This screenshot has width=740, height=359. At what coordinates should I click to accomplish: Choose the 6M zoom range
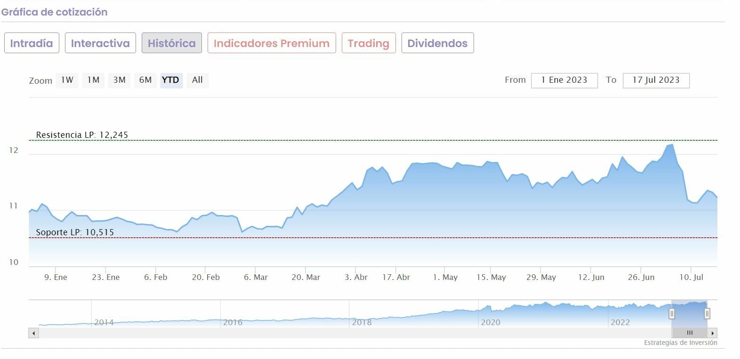(x=145, y=80)
